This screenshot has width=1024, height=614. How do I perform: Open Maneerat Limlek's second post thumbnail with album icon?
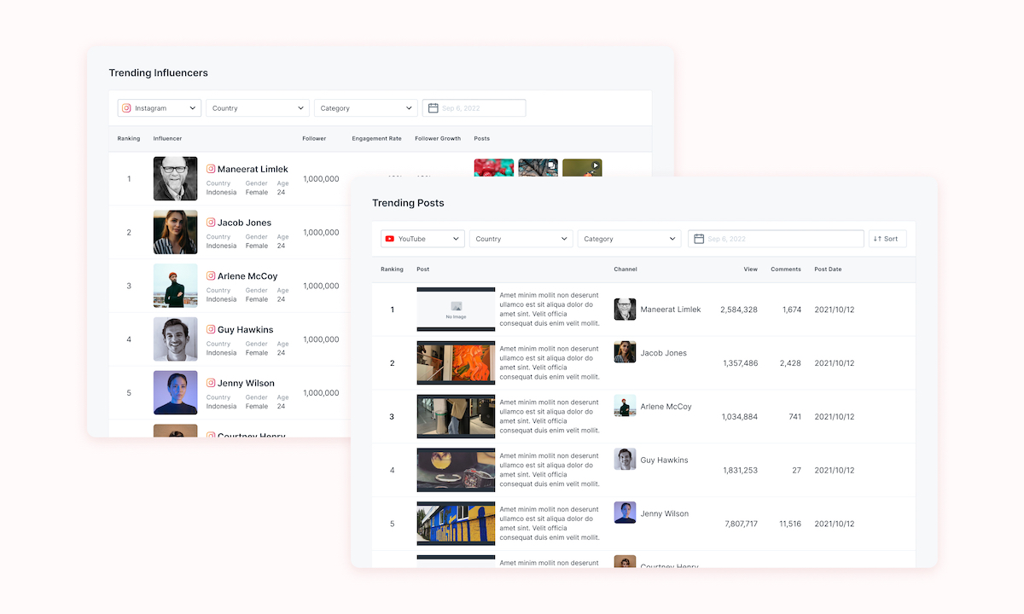(538, 167)
